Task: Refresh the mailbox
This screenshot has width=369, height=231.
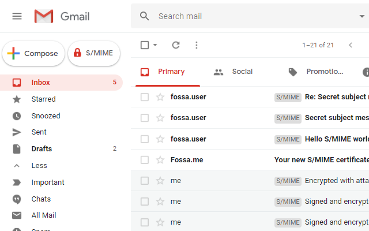Action: [x=176, y=45]
